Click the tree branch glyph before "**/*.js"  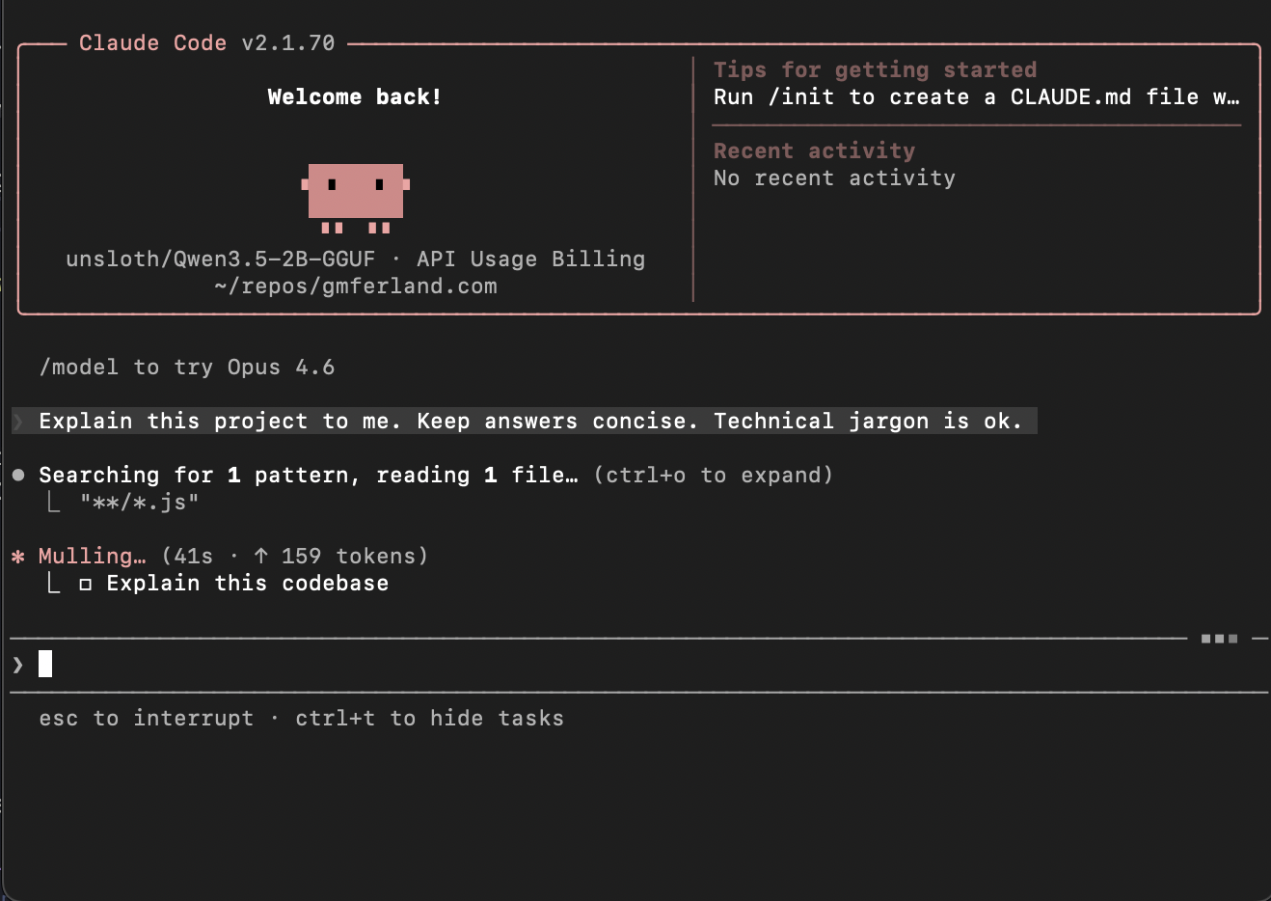point(54,502)
